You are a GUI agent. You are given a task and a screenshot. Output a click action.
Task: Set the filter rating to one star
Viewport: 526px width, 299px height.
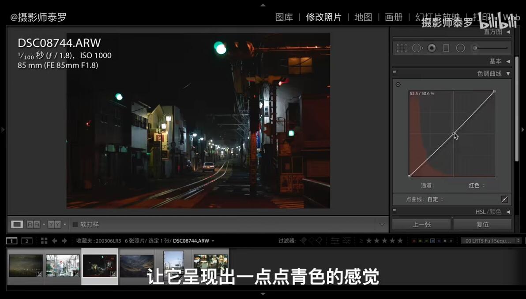pyautogui.click(x=369, y=240)
